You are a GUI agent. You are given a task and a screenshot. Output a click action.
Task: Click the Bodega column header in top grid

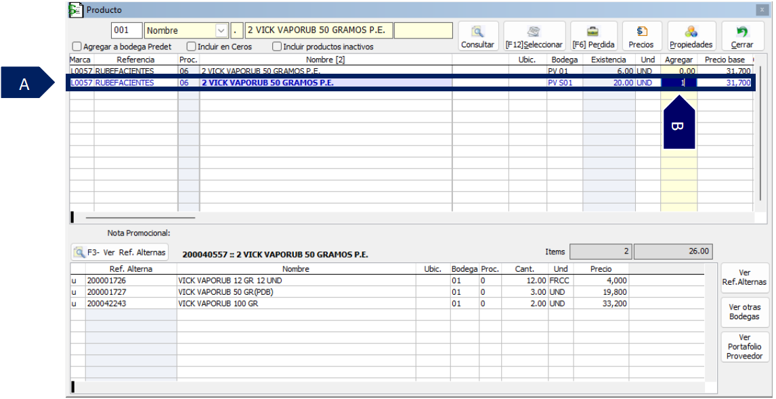pos(565,60)
